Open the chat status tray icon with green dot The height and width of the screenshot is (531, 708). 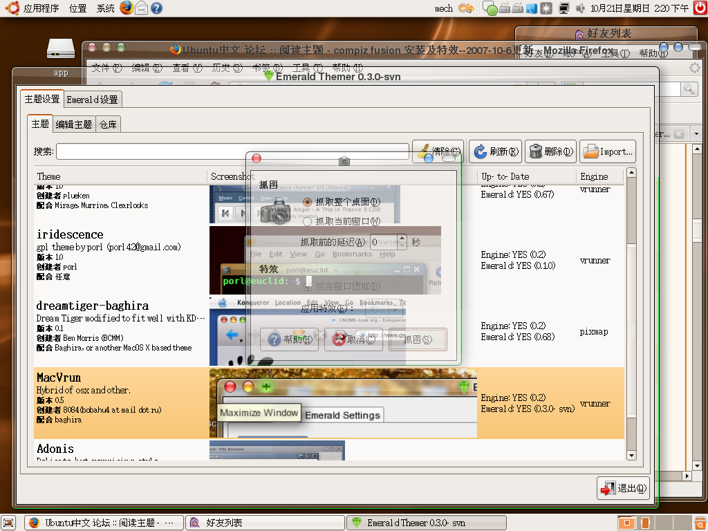pyautogui.click(x=490, y=8)
